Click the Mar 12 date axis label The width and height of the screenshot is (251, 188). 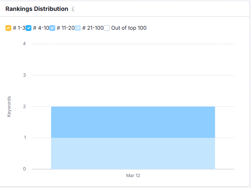tap(133, 175)
